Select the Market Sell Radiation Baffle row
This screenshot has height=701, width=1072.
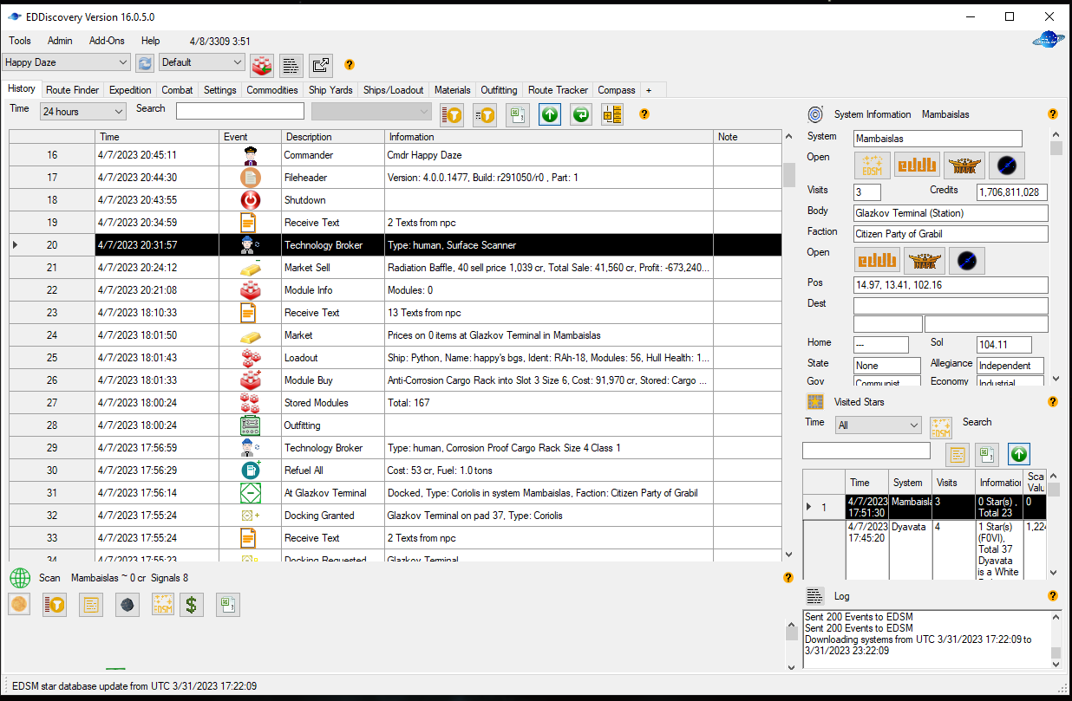395,268
